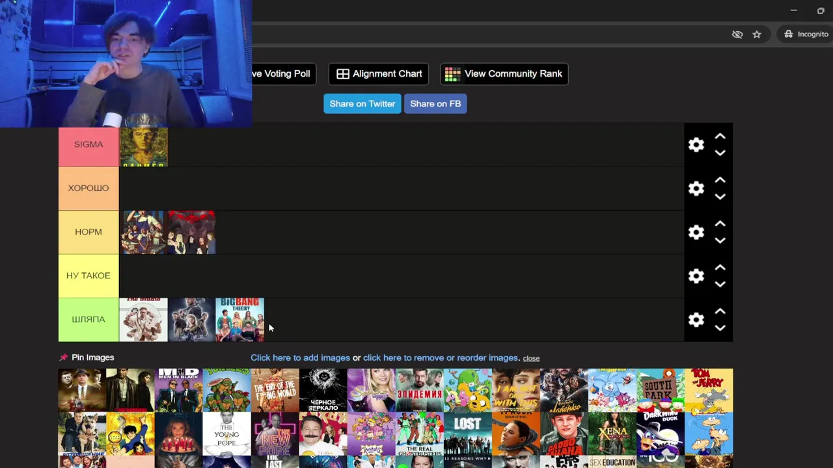This screenshot has height=468, width=833.
Task: Select the Ninja Turtles thumbnail
Action: [x=226, y=390]
